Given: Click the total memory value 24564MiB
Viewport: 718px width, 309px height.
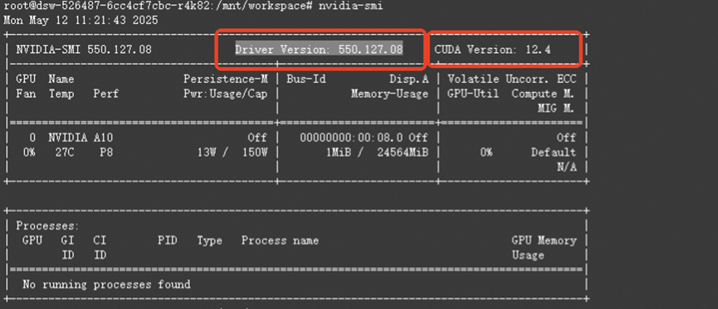Looking at the screenshot, I should coord(403,152).
